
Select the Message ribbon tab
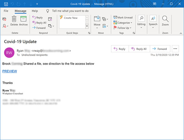[x=21, y=11]
